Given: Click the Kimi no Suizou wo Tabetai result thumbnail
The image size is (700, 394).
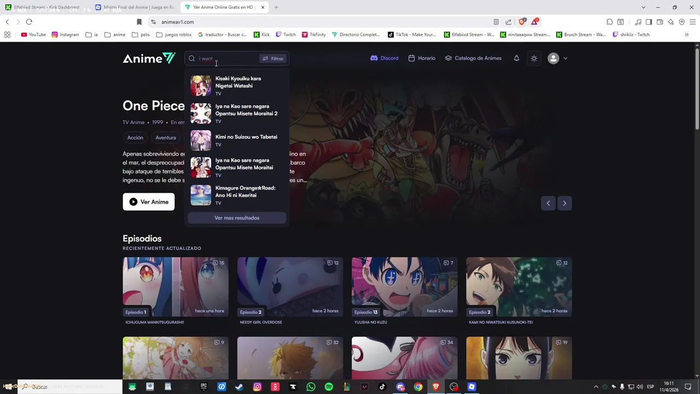Looking at the screenshot, I should (201, 140).
